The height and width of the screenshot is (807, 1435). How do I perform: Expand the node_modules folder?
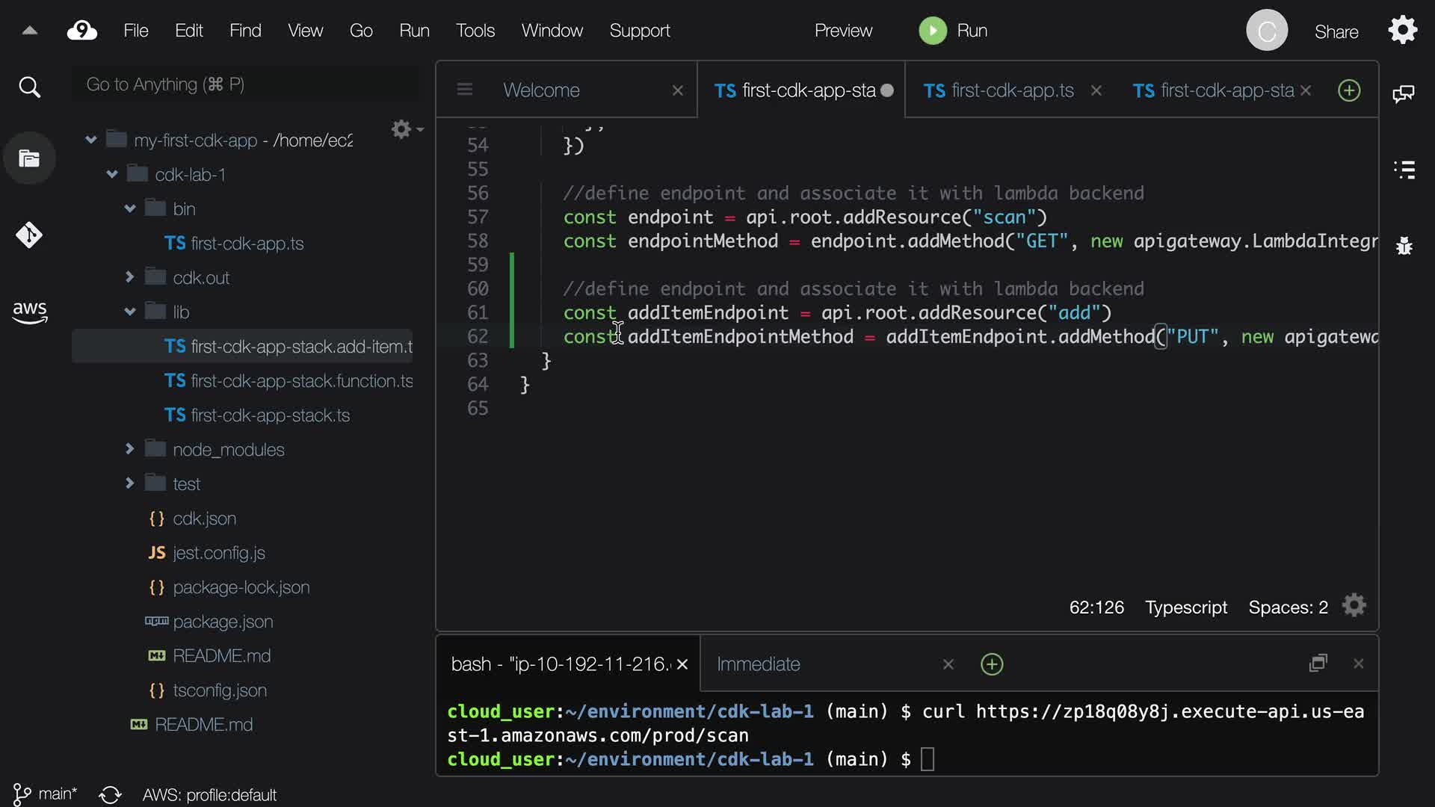[129, 449]
